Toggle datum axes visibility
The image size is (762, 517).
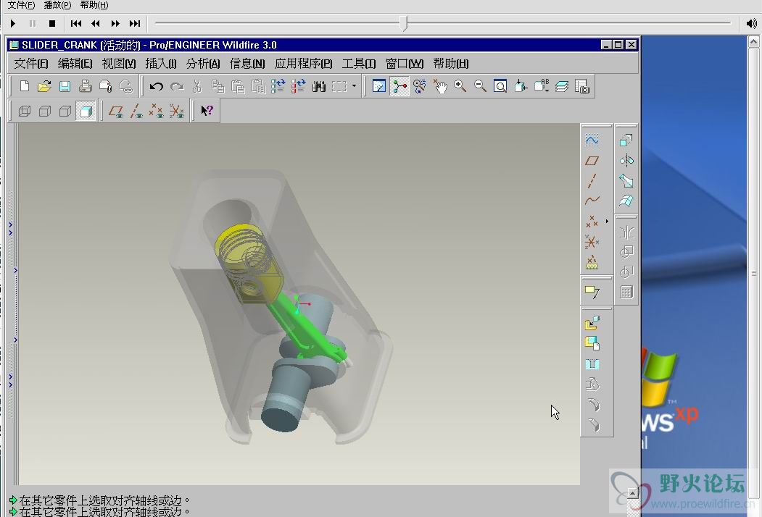click(136, 112)
